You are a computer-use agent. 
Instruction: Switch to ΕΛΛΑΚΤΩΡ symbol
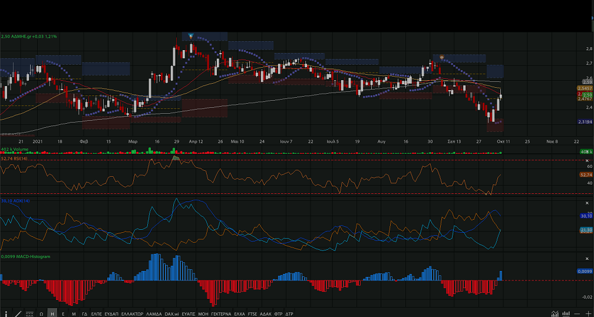pos(132,313)
